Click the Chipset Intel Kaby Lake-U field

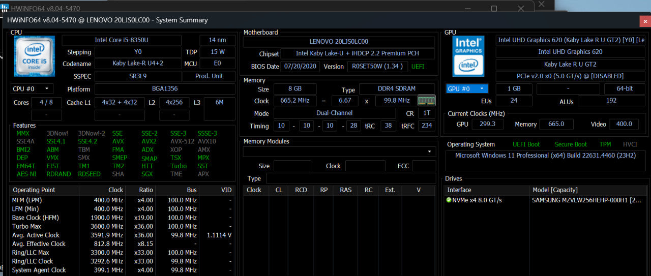(x=358, y=53)
